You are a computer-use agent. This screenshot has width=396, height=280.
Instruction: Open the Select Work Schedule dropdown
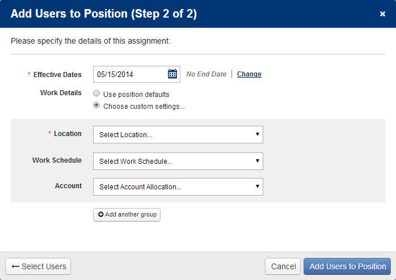coord(178,161)
